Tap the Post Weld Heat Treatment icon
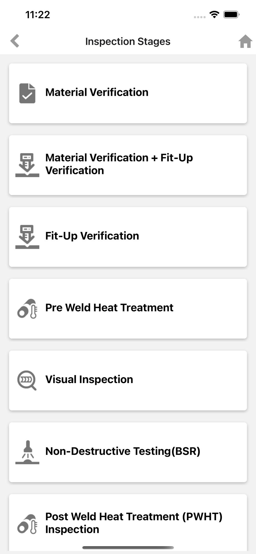Viewport: 256px width, 554px height. tap(27, 524)
